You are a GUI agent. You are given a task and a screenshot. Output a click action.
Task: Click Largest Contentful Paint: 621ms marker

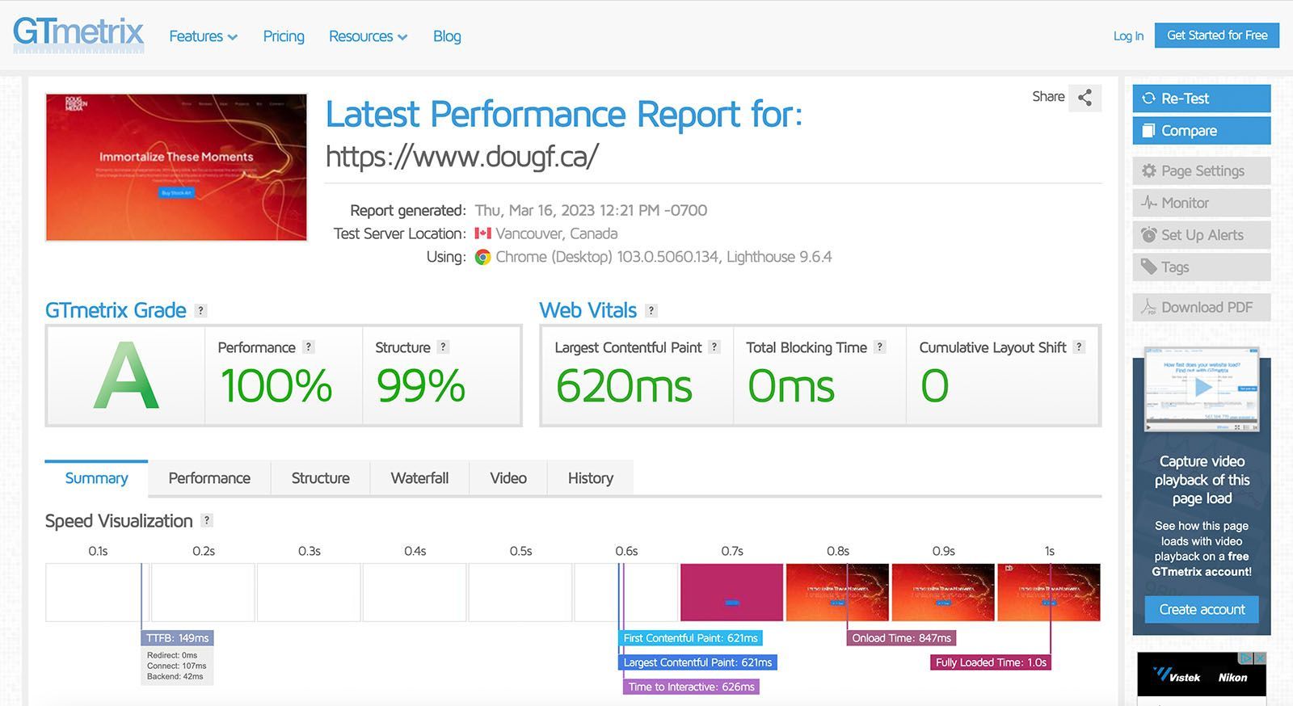pyautogui.click(x=697, y=662)
